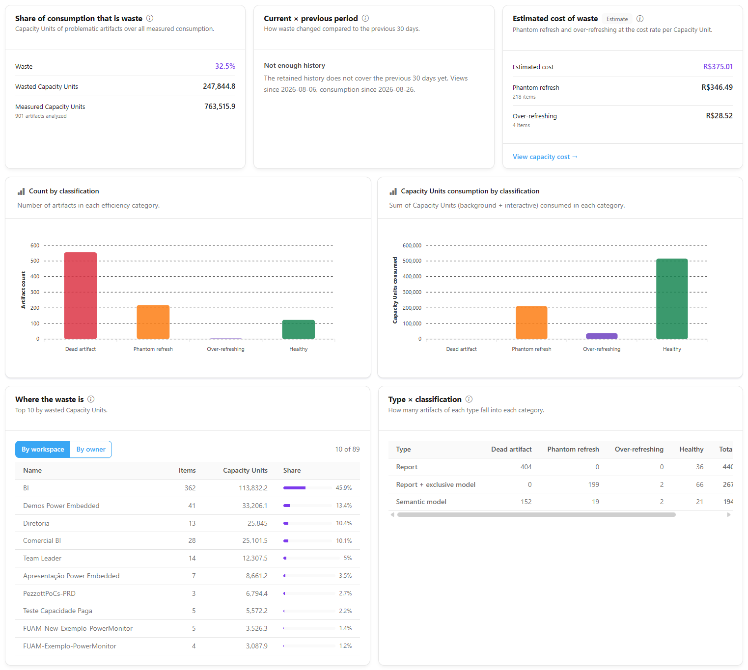
Task: Click BI share progress bar at 45.9%
Action: [x=307, y=488]
